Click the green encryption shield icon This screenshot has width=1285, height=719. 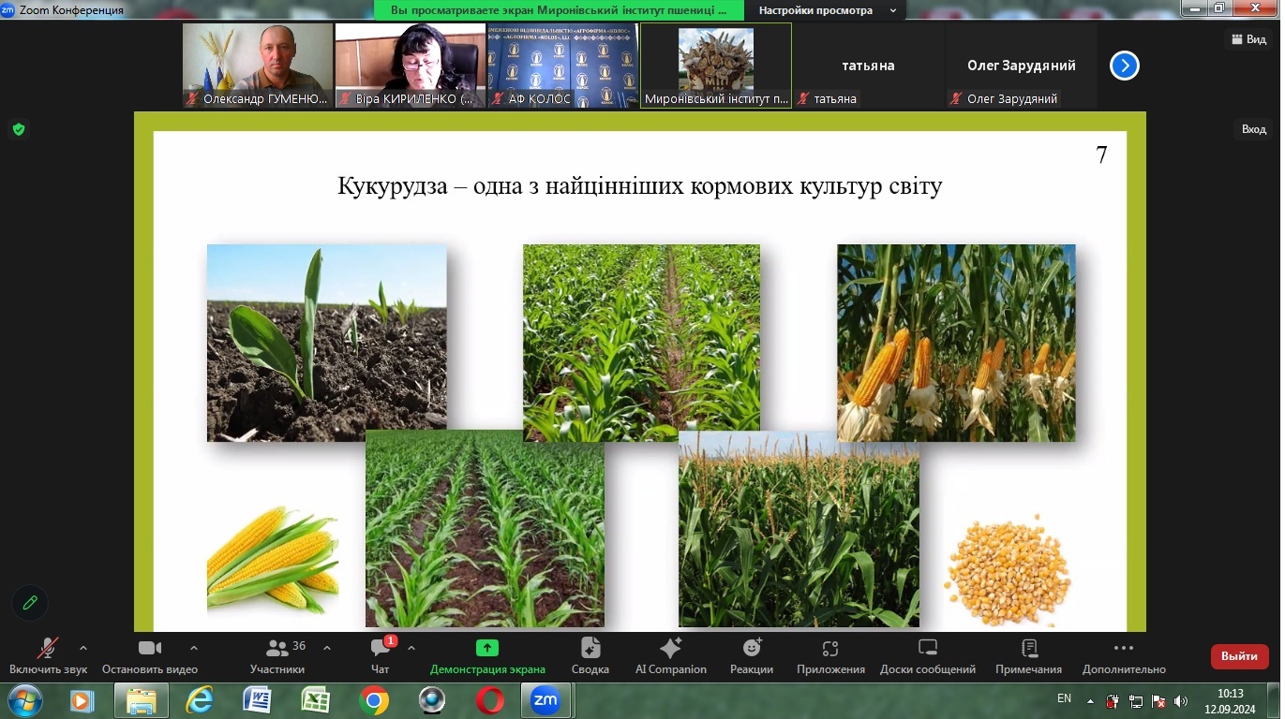[19, 129]
